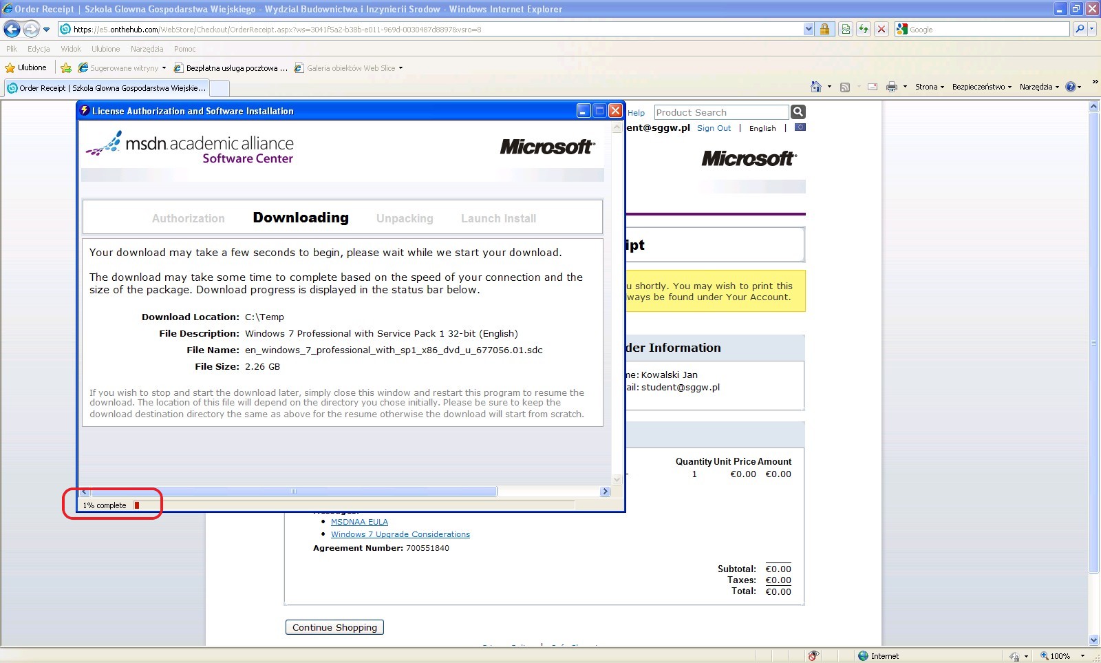Stop loading with the red X icon

click(x=881, y=30)
